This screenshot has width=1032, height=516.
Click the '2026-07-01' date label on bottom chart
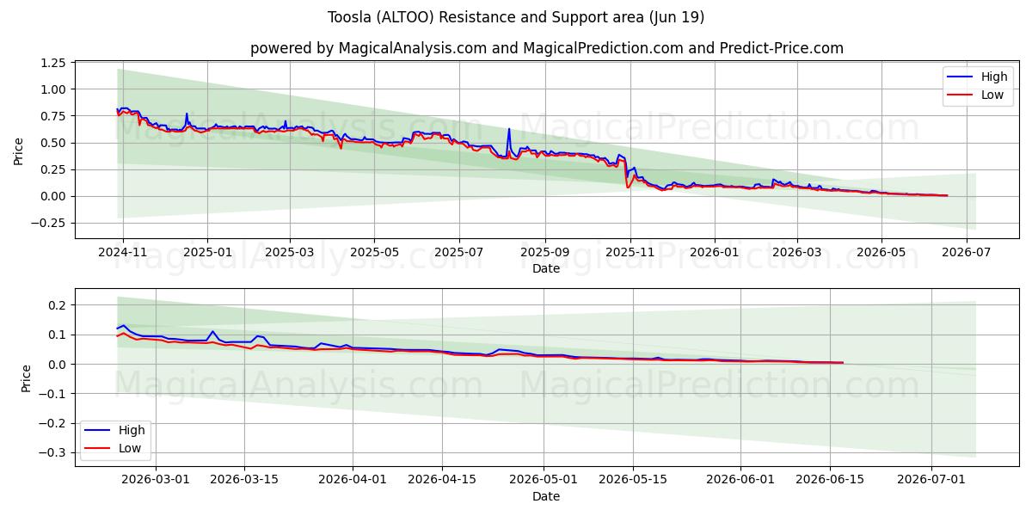pyautogui.click(x=931, y=480)
